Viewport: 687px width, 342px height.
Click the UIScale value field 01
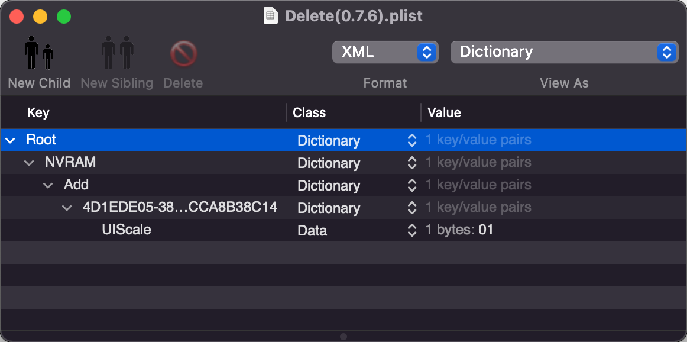[485, 230]
